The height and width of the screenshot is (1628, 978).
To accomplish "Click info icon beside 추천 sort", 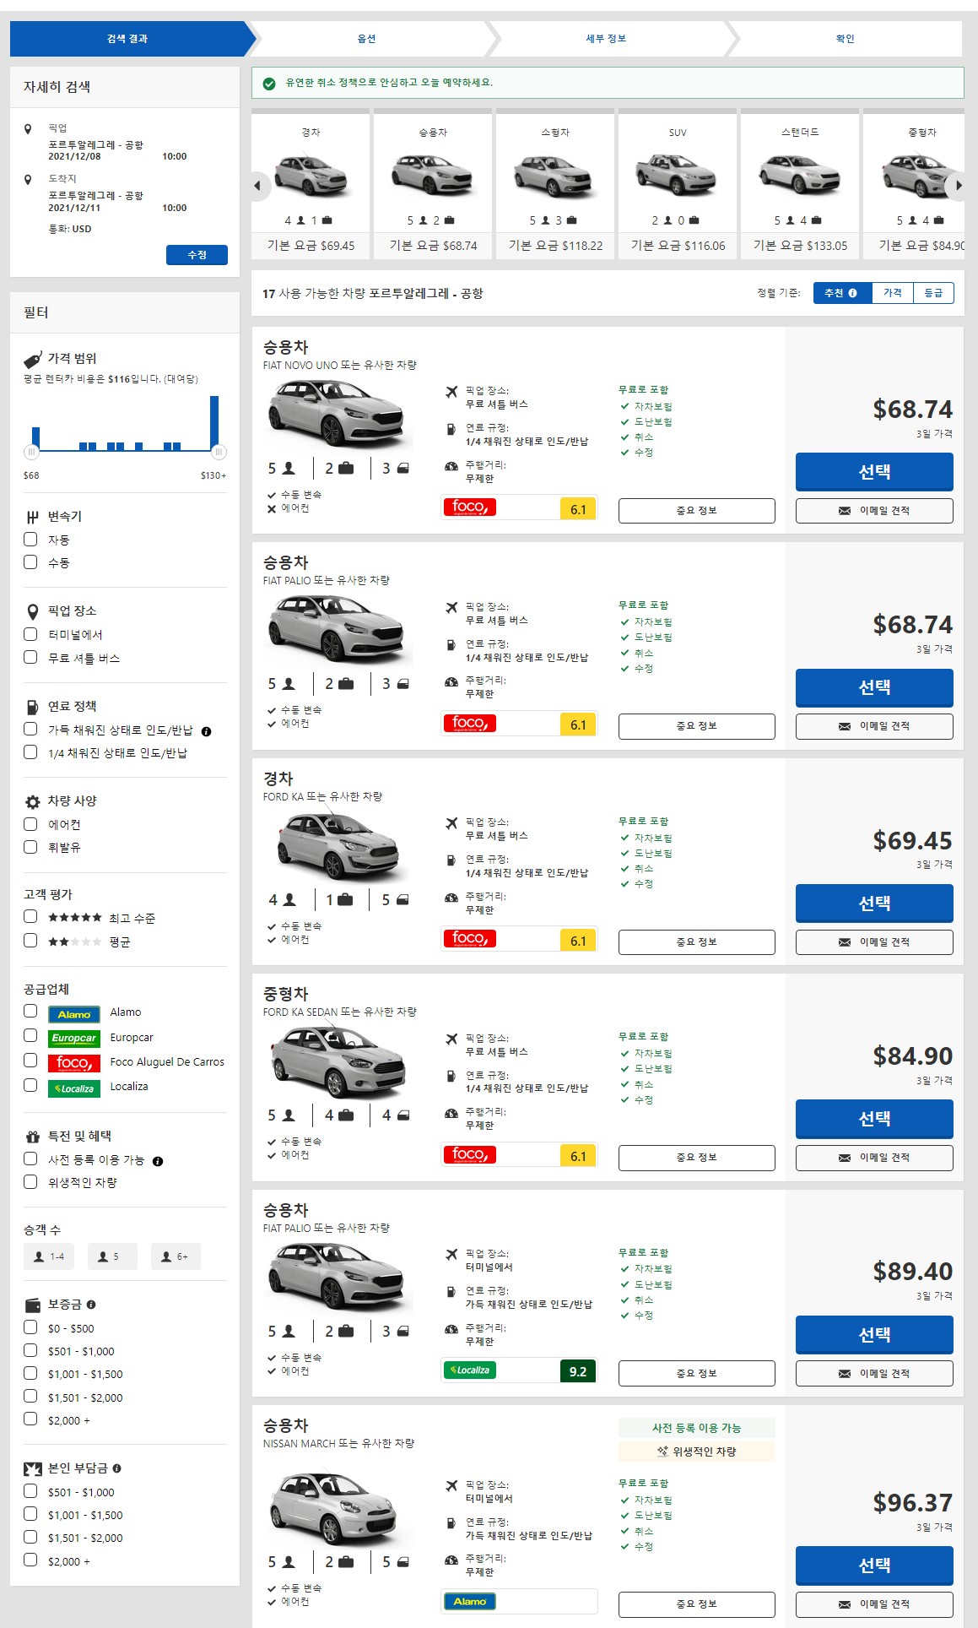I will pyautogui.click(x=852, y=293).
